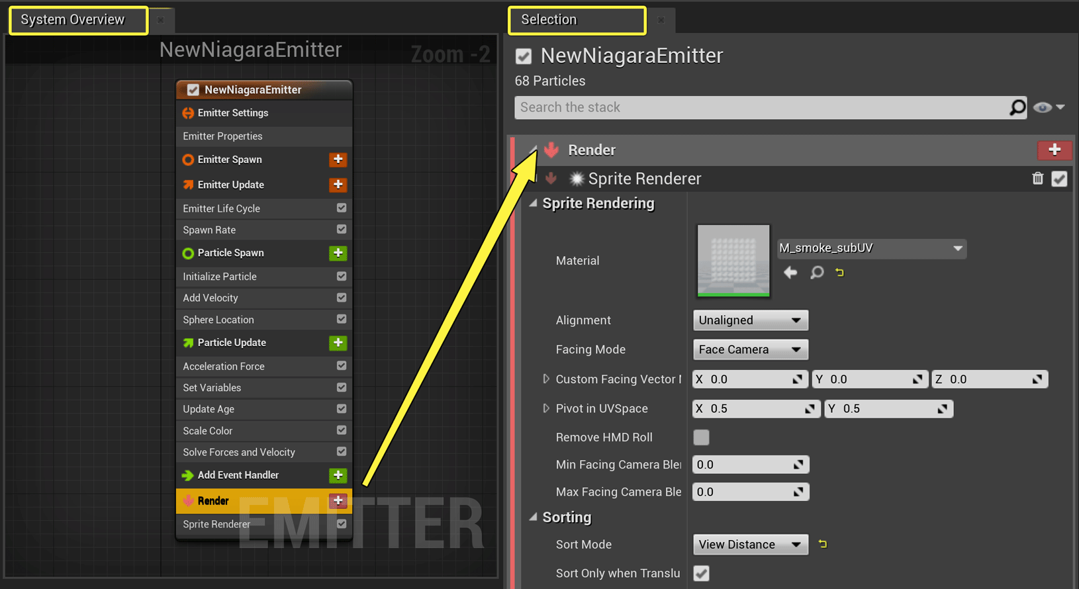Uncheck Sort Only when Translucent
The height and width of the screenshot is (589, 1079).
click(701, 573)
